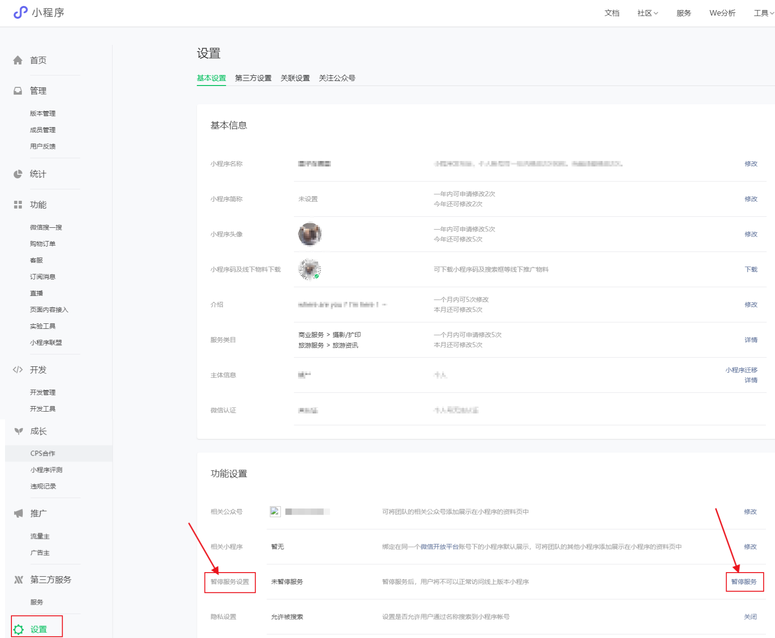Viewport: 775px width, 638px height.
Task: Open the 工具 dropdown menu
Action: [763, 13]
